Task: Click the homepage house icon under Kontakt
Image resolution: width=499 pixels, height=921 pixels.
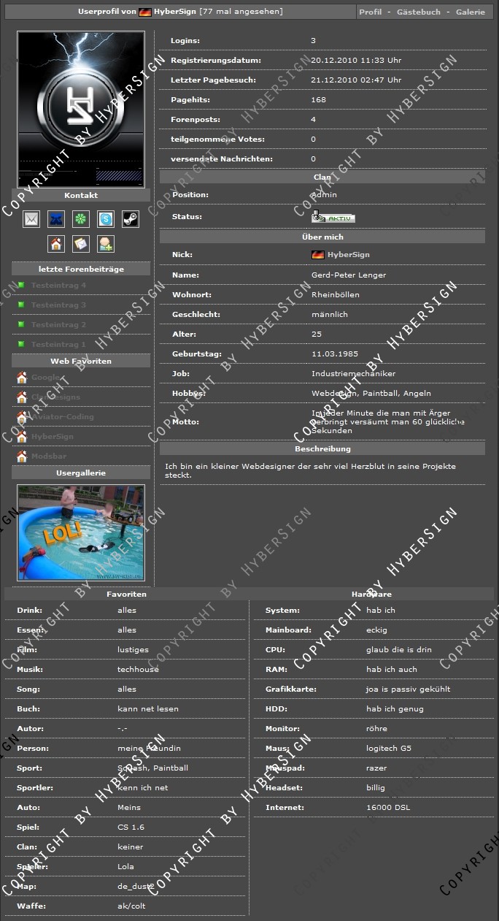Action: 56,244
